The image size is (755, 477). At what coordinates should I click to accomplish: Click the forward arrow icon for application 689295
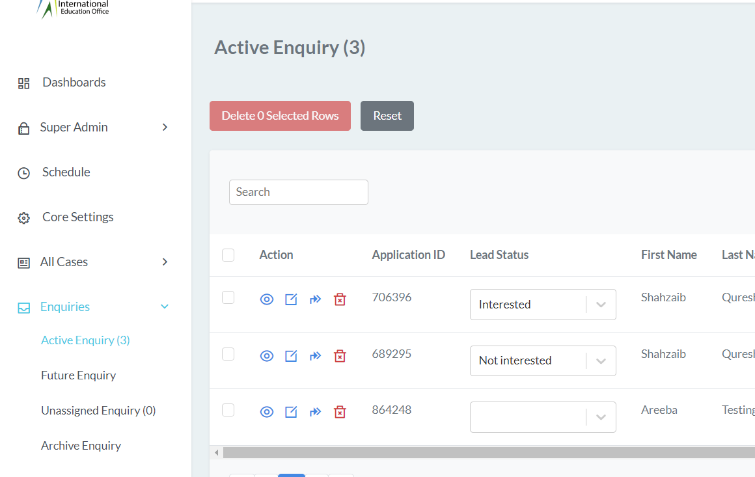pos(316,356)
